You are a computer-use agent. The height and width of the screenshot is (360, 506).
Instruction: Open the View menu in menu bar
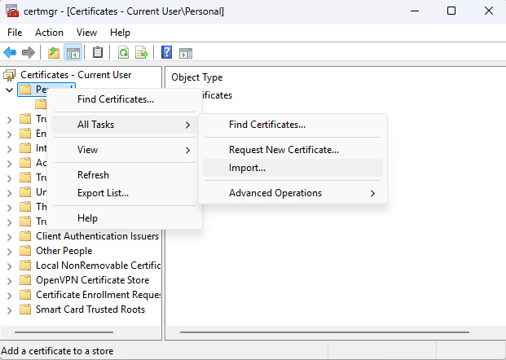tap(86, 33)
